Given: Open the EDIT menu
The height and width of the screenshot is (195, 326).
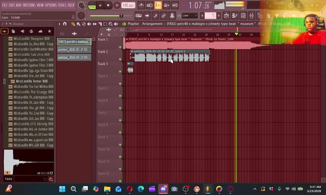Looking at the screenshot, I should pos(12,5).
